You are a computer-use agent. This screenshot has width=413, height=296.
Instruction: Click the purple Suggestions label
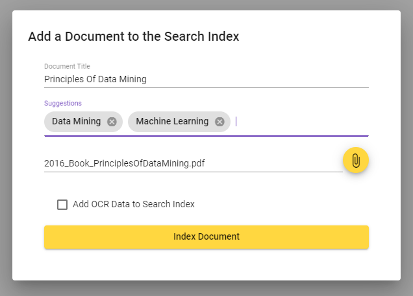pyautogui.click(x=63, y=103)
